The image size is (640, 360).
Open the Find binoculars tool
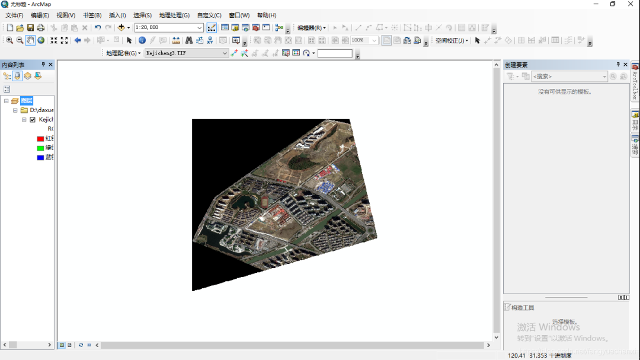[x=189, y=40]
